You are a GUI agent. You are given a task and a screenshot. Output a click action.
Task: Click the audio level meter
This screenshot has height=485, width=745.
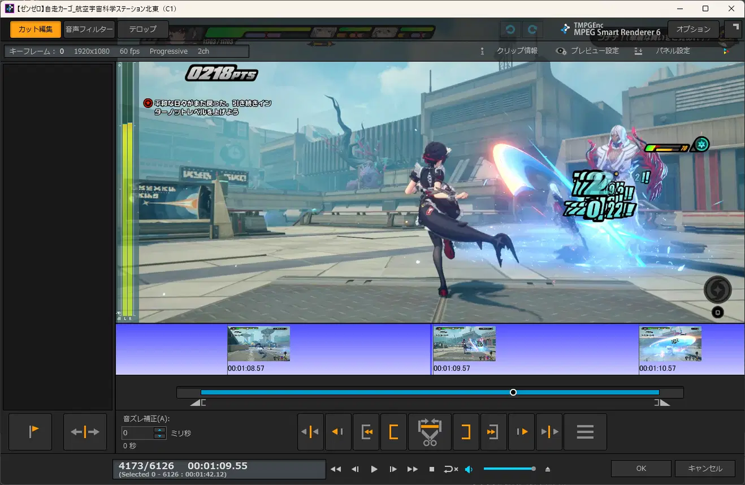click(127, 192)
